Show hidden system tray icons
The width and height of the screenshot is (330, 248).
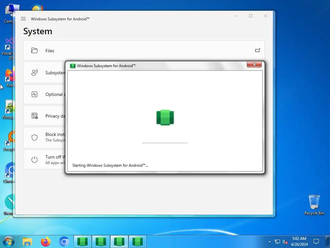[270, 242]
